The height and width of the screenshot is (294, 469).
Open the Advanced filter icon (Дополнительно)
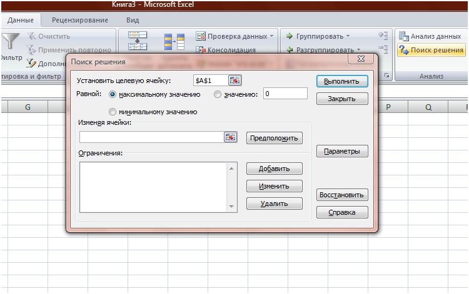click(31, 63)
